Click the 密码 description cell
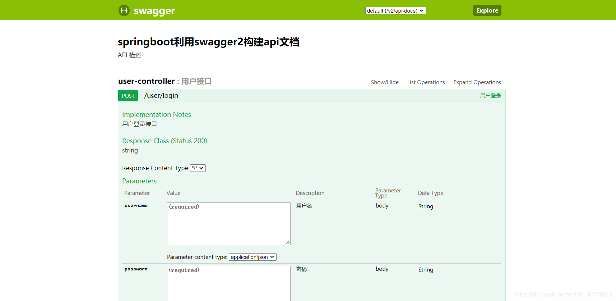 pyautogui.click(x=301, y=269)
